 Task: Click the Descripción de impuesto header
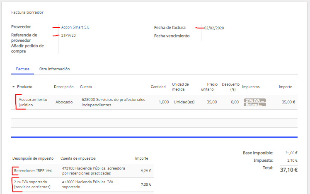coord(33,158)
